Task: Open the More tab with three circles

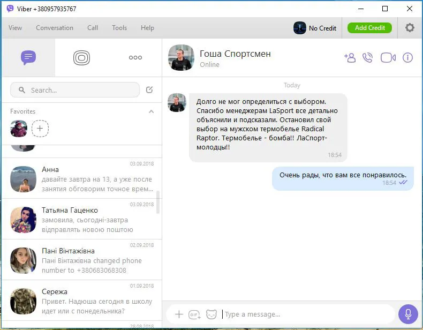Action: click(135, 57)
